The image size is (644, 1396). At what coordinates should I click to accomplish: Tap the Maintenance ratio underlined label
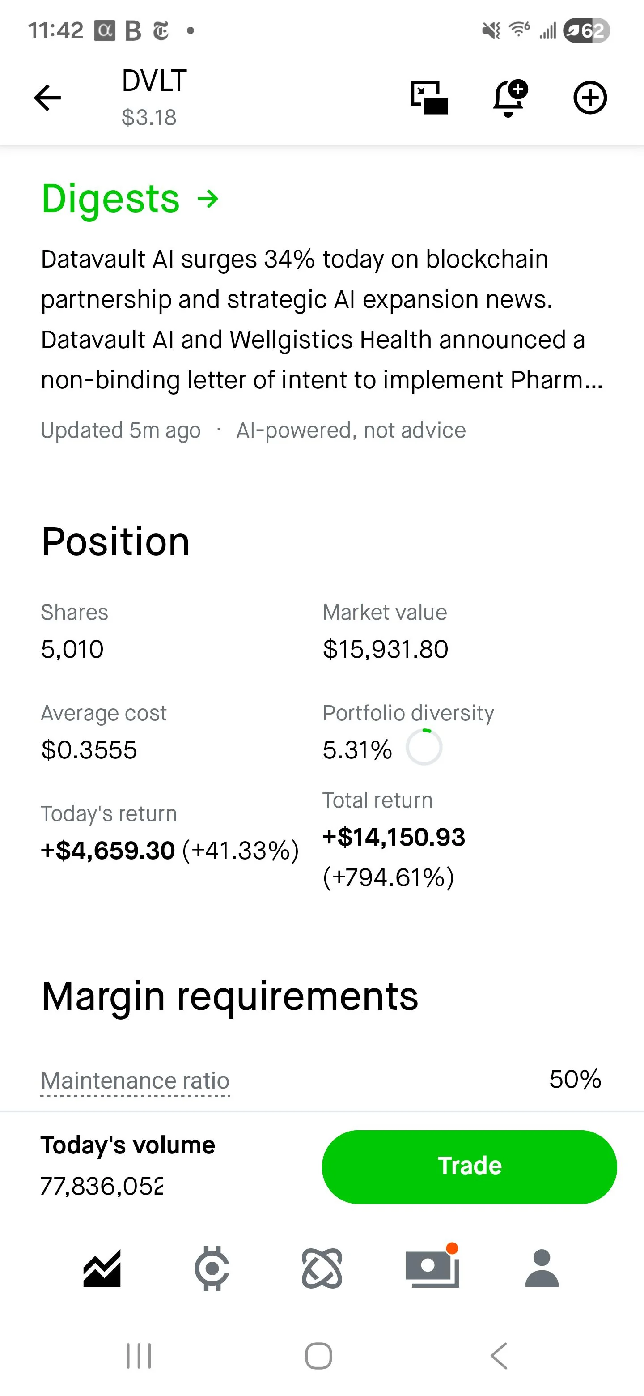click(x=136, y=1081)
